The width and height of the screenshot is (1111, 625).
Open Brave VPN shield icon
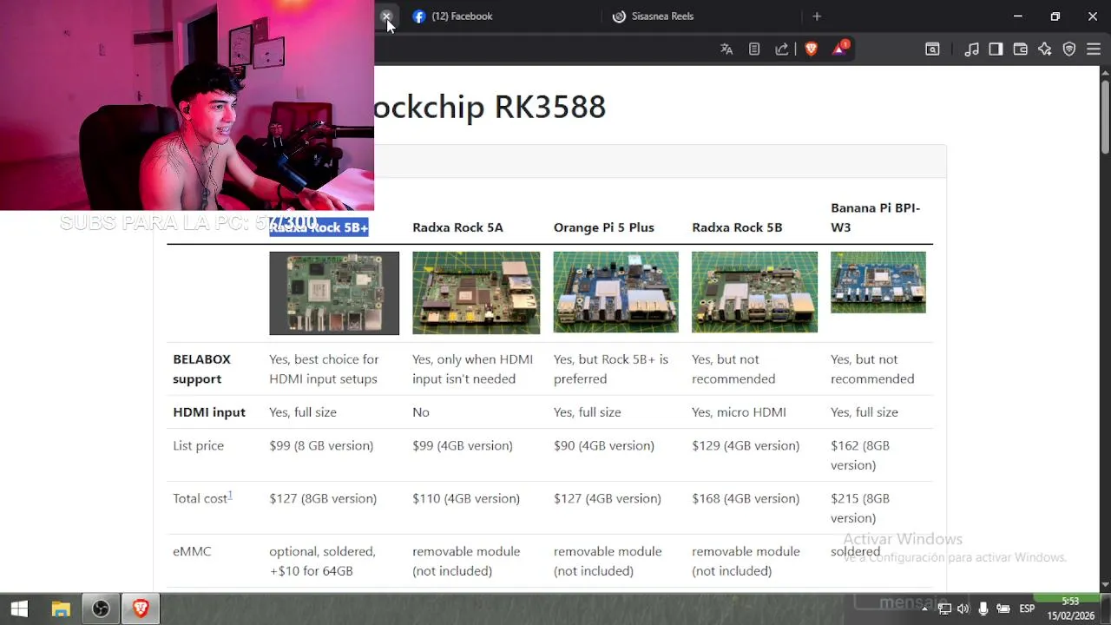[1069, 49]
